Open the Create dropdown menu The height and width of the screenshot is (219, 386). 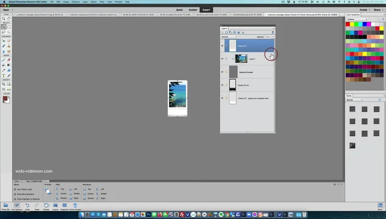[364, 10]
